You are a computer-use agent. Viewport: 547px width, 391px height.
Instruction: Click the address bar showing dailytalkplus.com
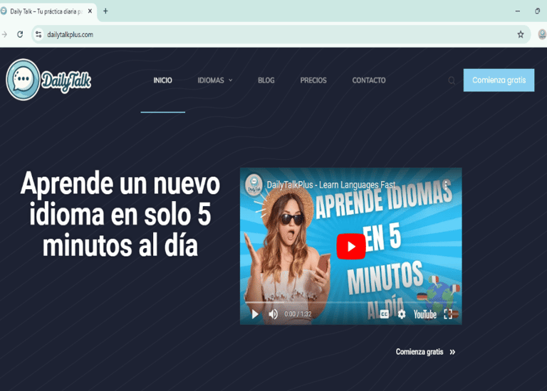(281, 34)
